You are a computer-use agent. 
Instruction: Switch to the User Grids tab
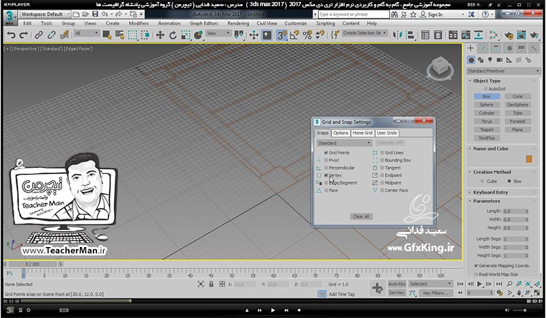(386, 133)
